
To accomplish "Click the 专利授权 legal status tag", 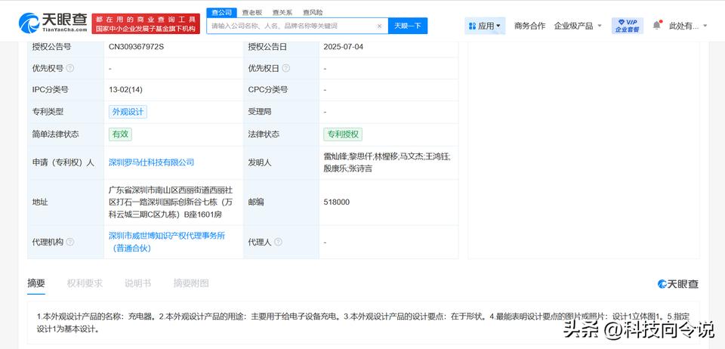I will [x=343, y=134].
